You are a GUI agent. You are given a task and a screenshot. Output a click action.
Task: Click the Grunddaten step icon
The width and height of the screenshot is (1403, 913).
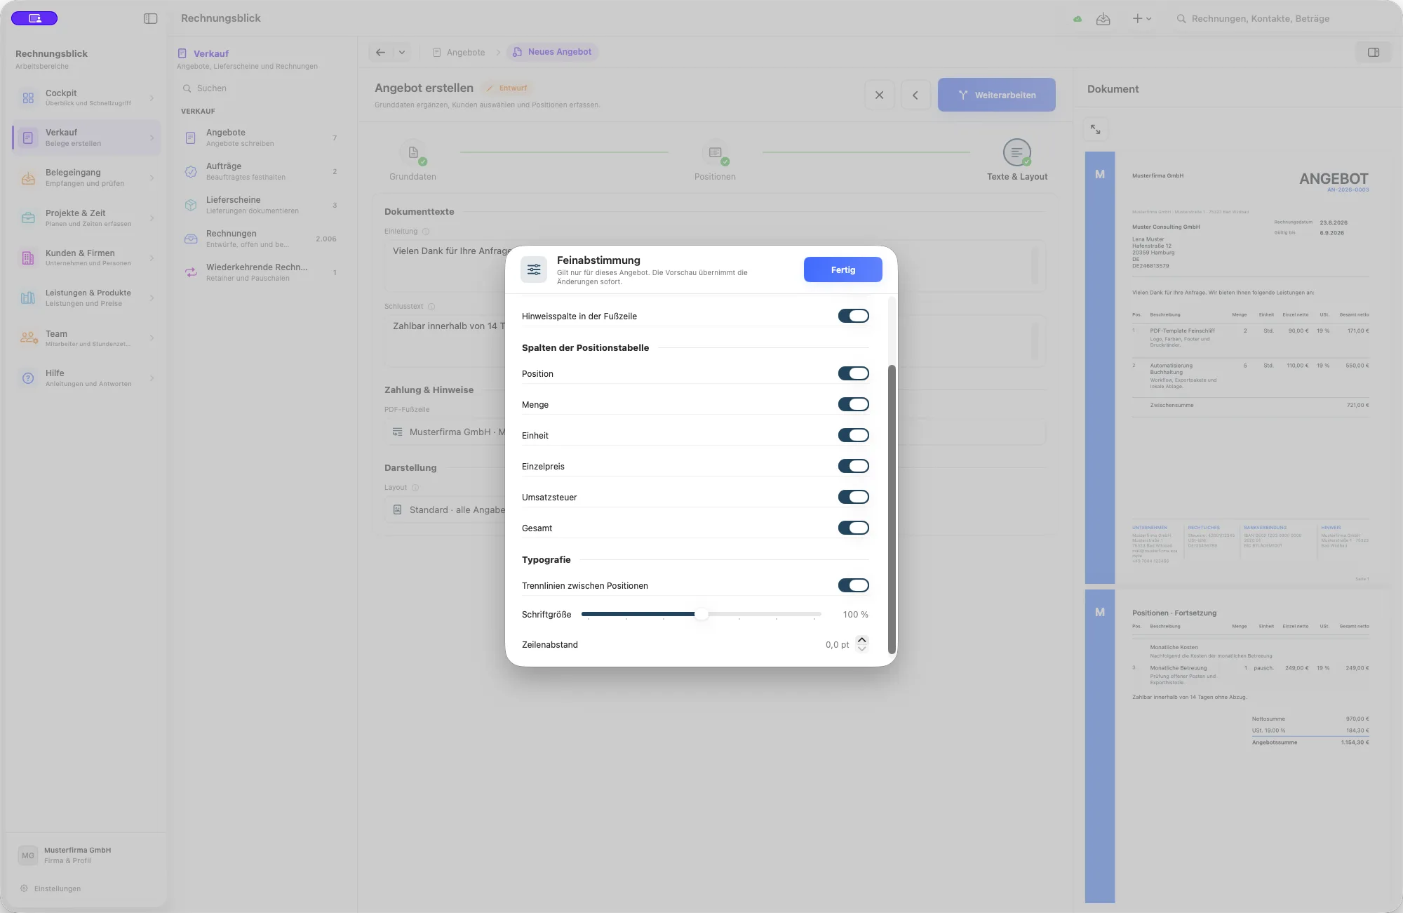(x=413, y=152)
